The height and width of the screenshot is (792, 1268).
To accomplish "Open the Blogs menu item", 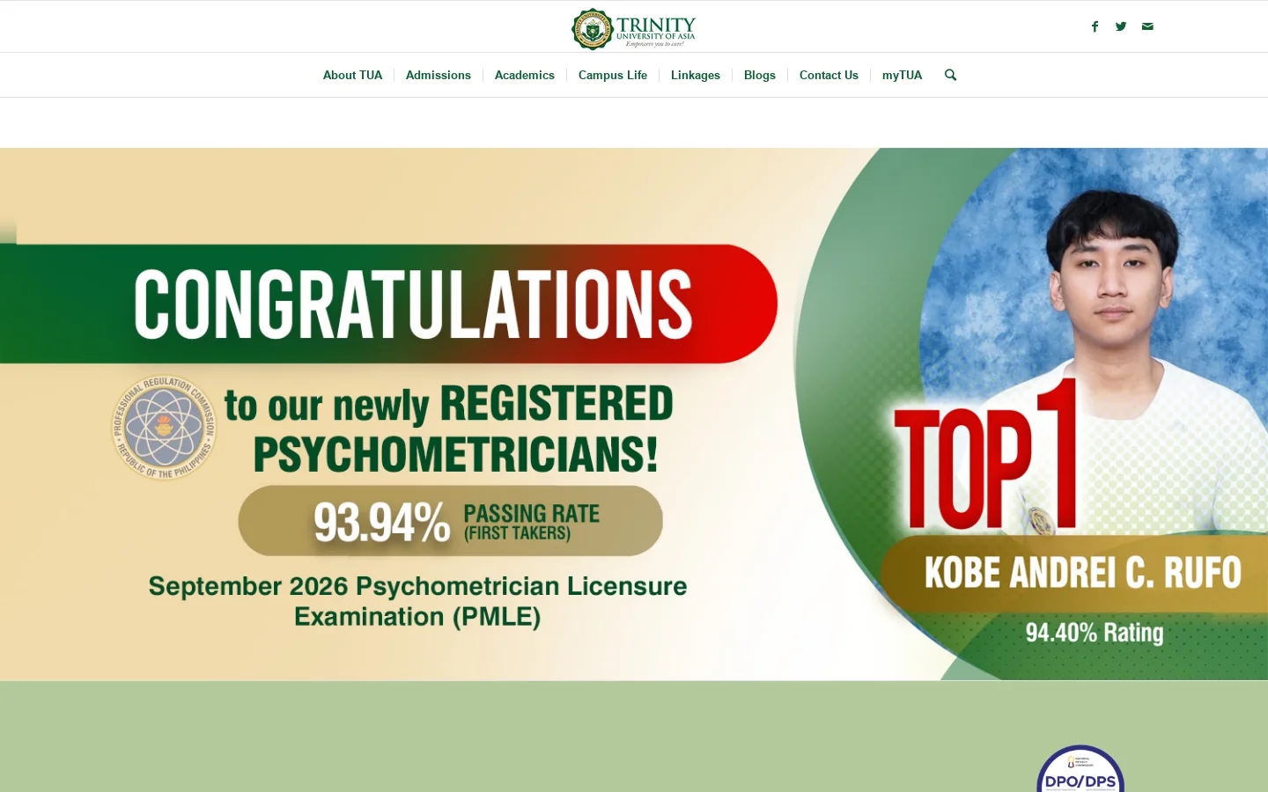I will coord(760,75).
